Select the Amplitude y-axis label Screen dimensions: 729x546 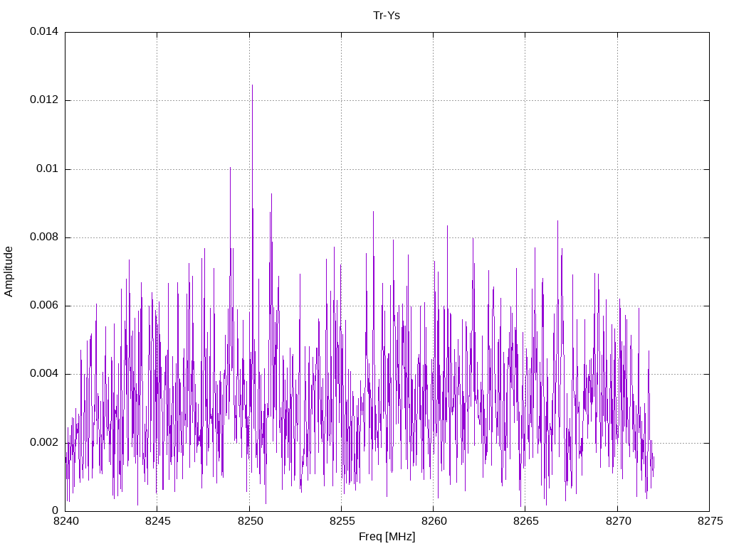coord(9,272)
